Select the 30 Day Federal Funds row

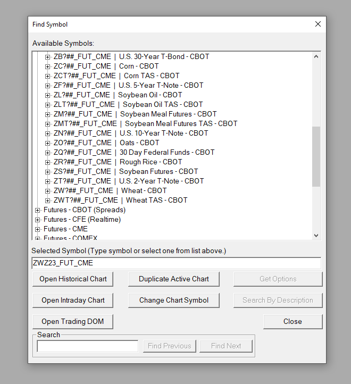pos(134,152)
